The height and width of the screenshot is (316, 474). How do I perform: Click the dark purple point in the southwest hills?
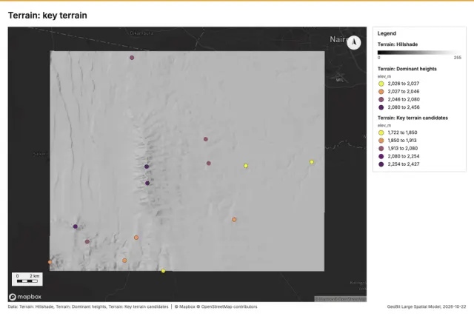tap(76, 226)
